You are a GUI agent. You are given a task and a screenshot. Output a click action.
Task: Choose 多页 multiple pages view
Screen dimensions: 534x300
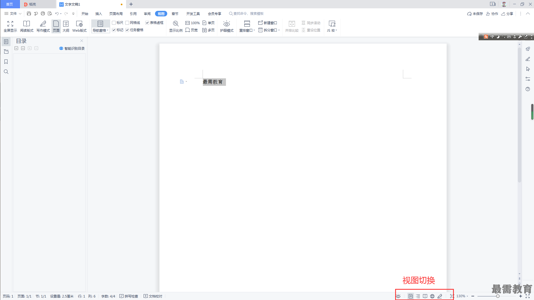[208, 30]
